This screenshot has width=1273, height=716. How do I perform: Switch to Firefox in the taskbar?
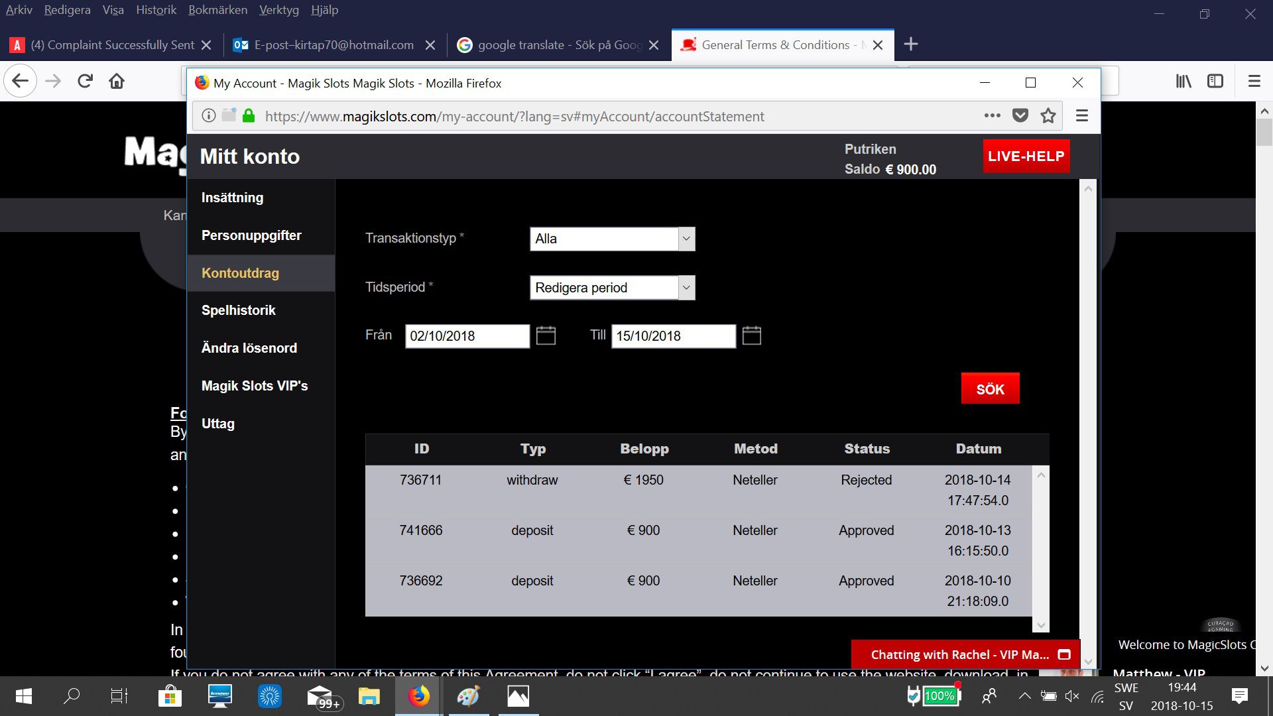tap(418, 696)
